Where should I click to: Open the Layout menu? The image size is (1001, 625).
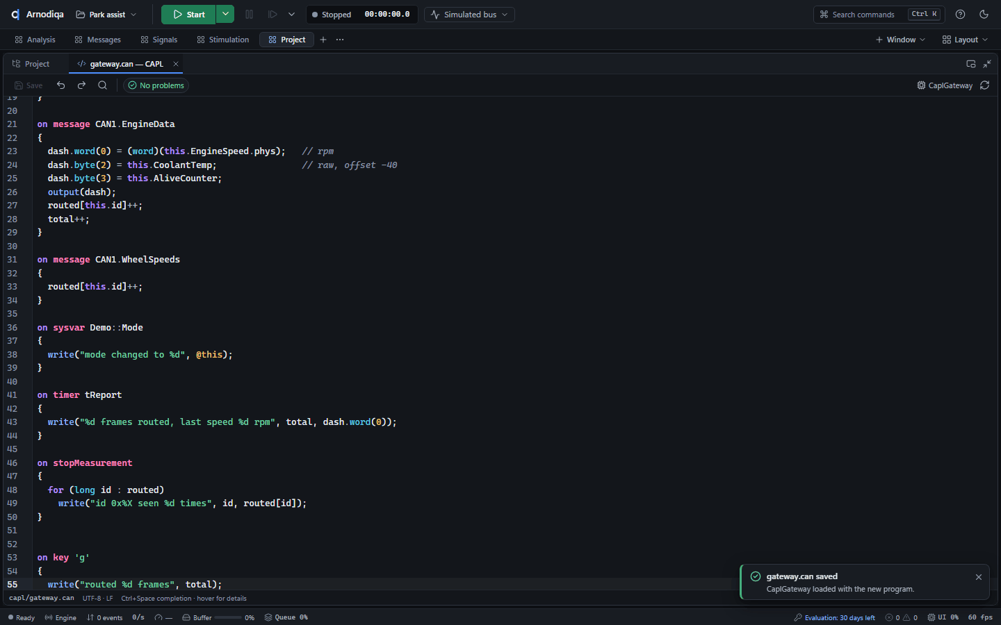965,40
